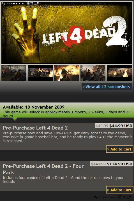The image size is (134, 201).
Task: Click the Pre-Purchase Left 4 Dead 2 heading
Action: (35, 128)
